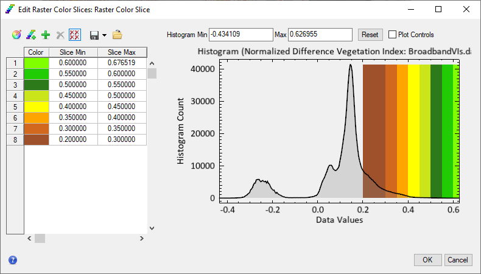The image size is (481, 274).
Task: Click the Histogram Min input field
Action: coord(240,35)
